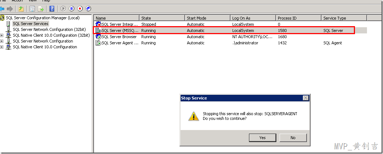
Task: Click the Start Service play icon
Action: coord(63,9)
